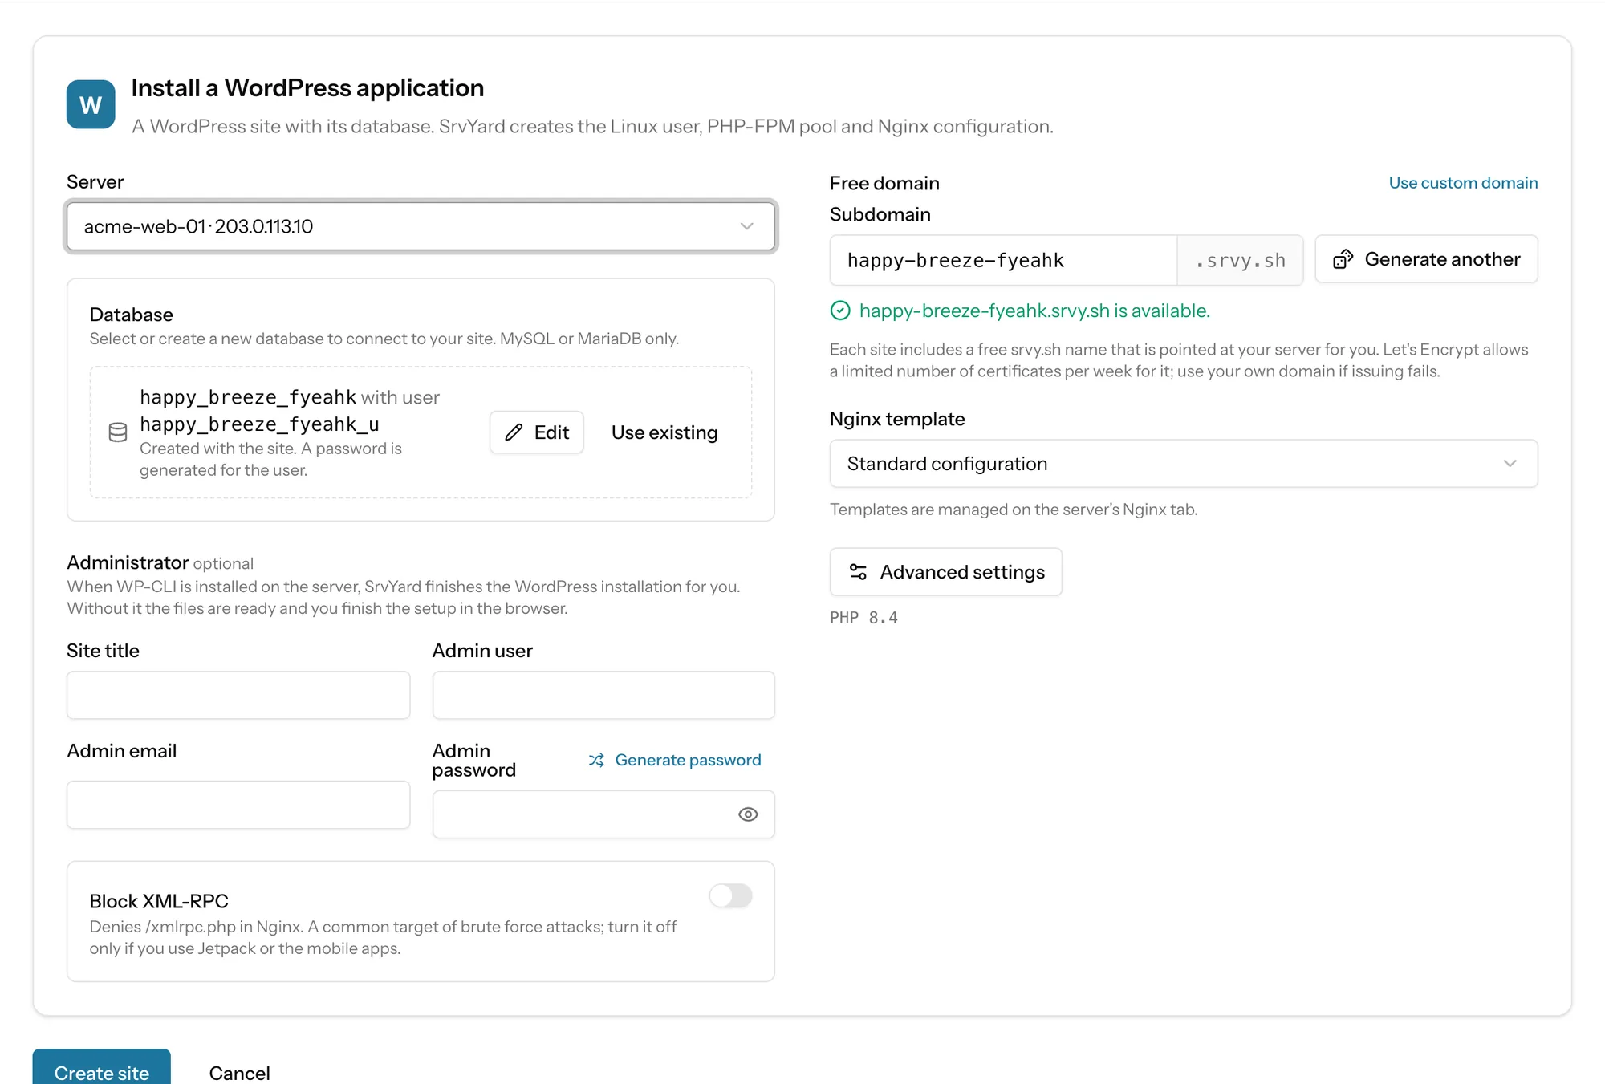1605x1084 pixels.
Task: Focus the Admin password field
Action: [603, 814]
